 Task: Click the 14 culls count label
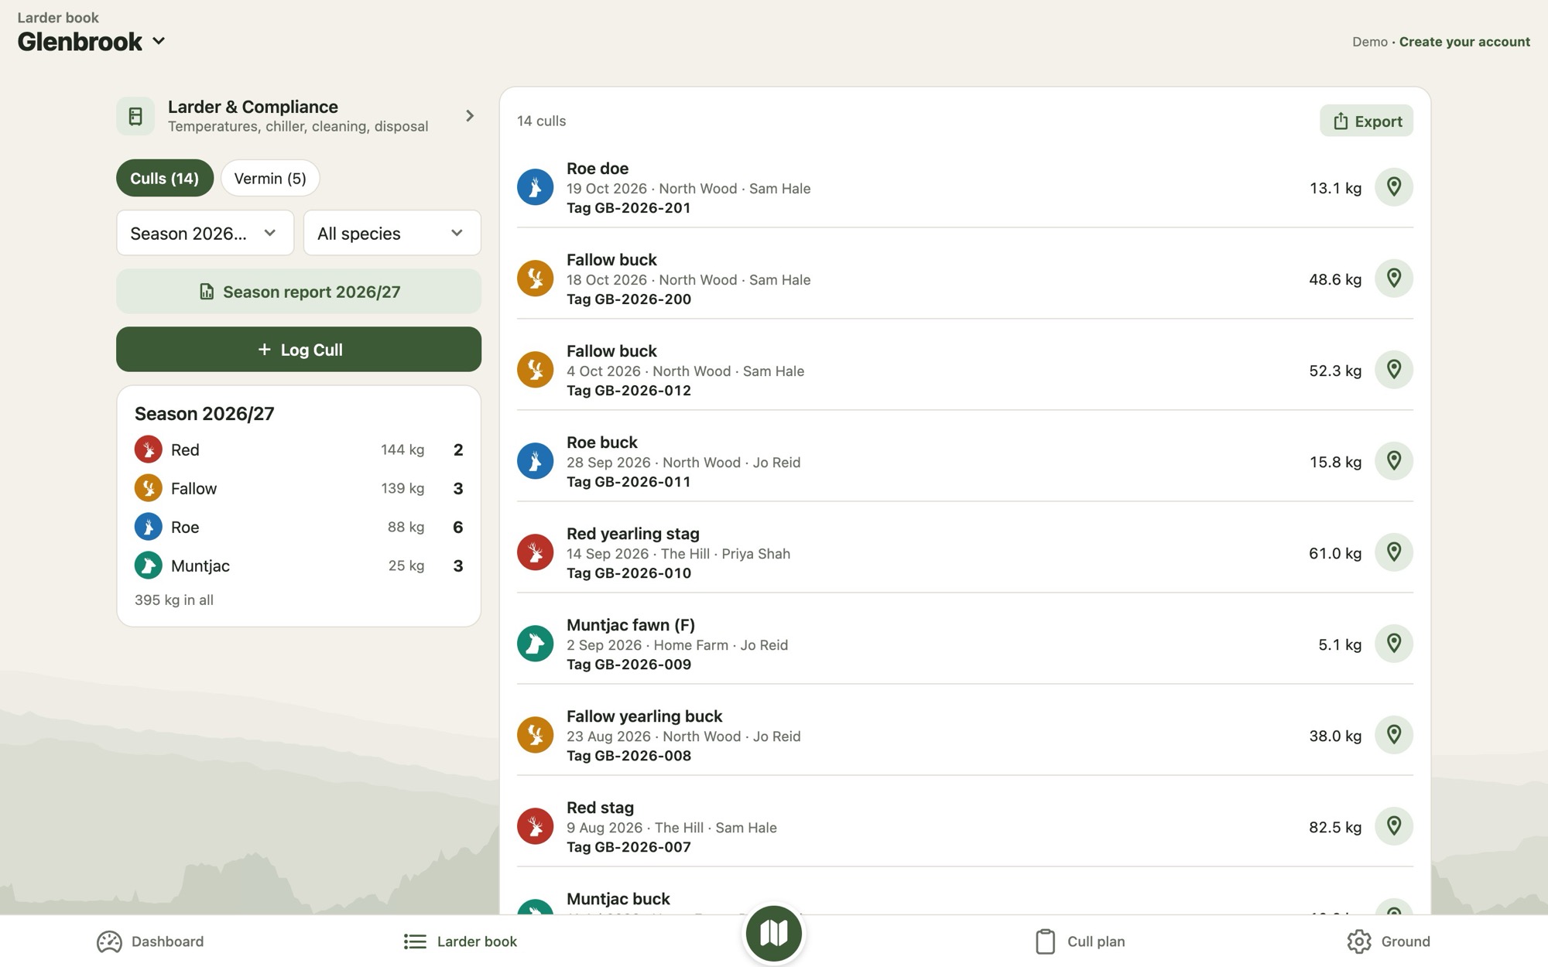coord(541,121)
